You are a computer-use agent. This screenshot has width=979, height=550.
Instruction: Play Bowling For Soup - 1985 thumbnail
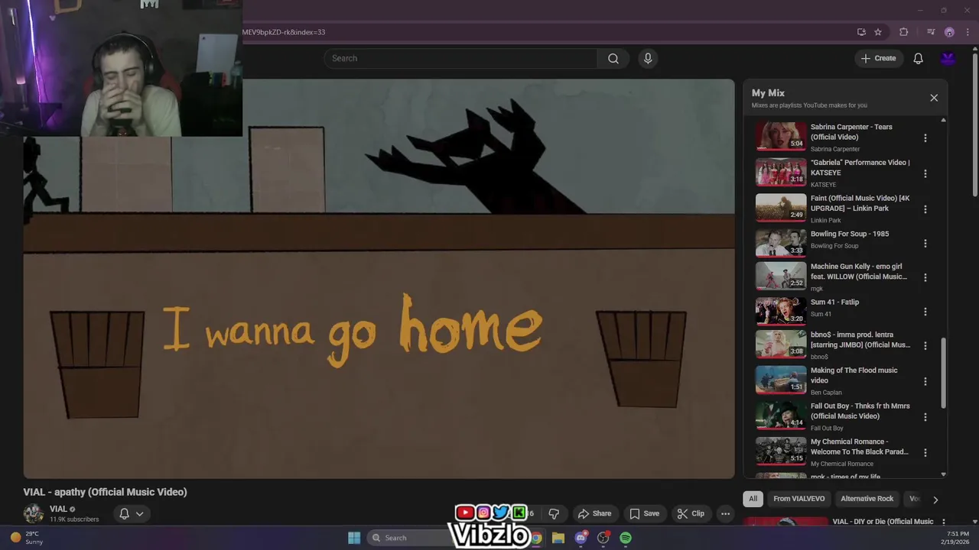click(x=780, y=243)
